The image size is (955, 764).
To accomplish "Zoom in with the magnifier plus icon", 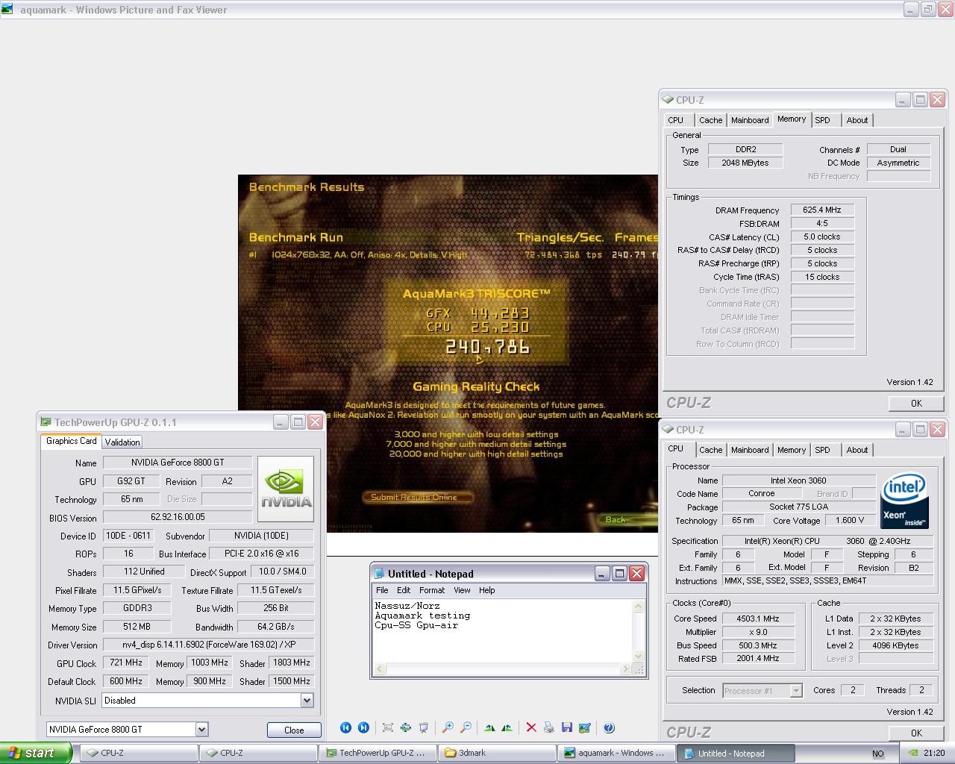I will click(448, 727).
